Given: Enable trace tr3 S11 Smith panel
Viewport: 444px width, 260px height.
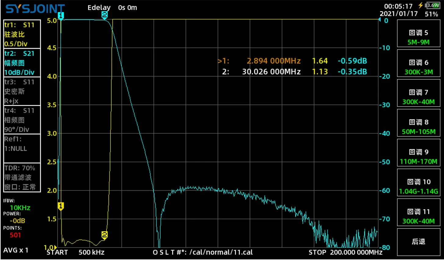Looking at the screenshot, I should [x=22, y=91].
